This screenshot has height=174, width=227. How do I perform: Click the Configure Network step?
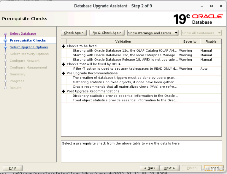coord(25,61)
